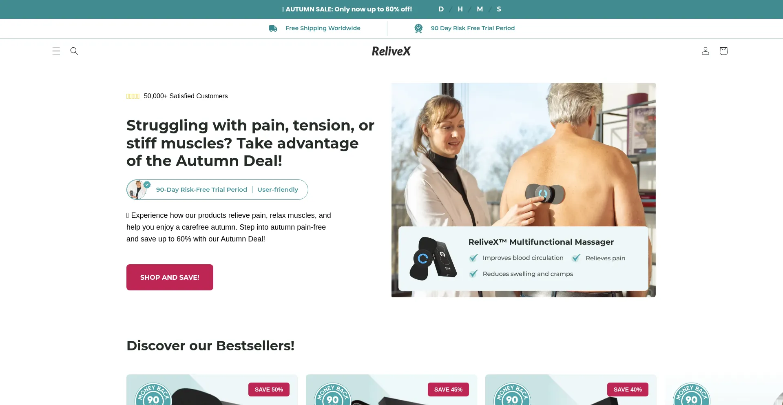783x405 pixels.
Task: Select the SAVE 40% product card
Action: point(571,390)
